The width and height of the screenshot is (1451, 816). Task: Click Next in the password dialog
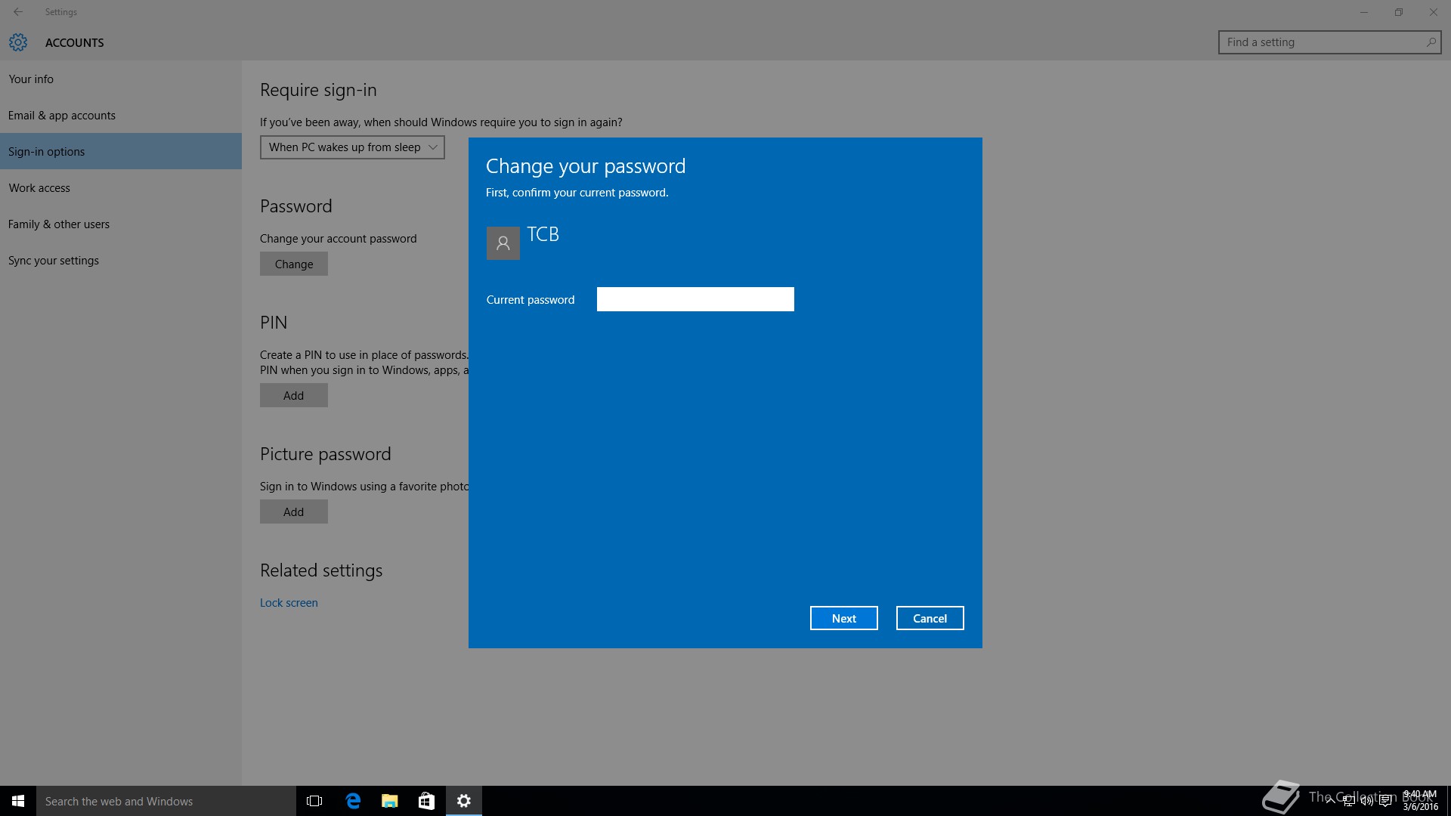tap(843, 618)
